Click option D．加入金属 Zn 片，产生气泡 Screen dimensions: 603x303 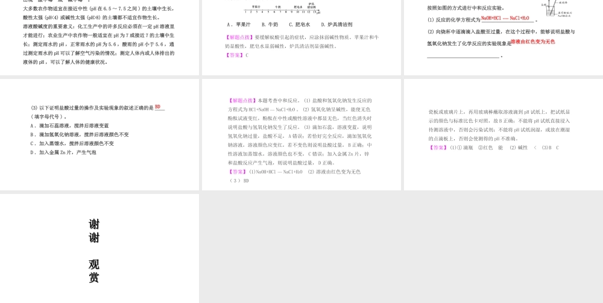pos(63,152)
